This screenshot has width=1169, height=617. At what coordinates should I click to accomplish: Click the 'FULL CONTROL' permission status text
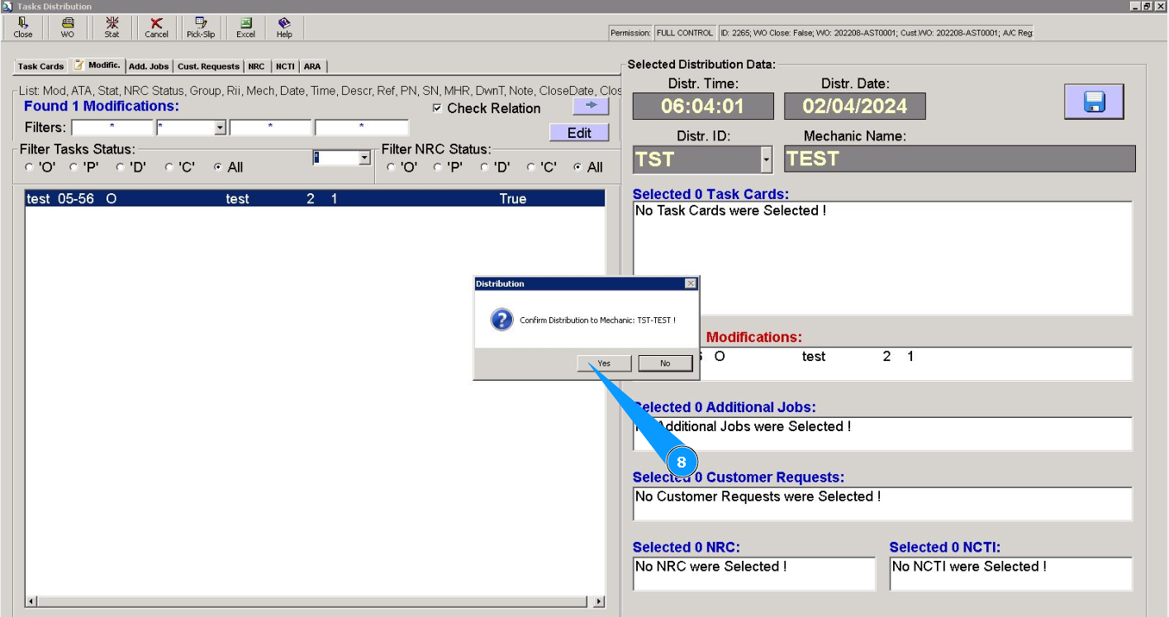[684, 33]
